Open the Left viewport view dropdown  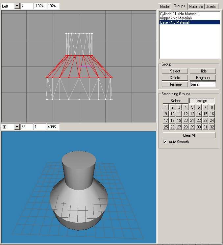coord(17,6)
